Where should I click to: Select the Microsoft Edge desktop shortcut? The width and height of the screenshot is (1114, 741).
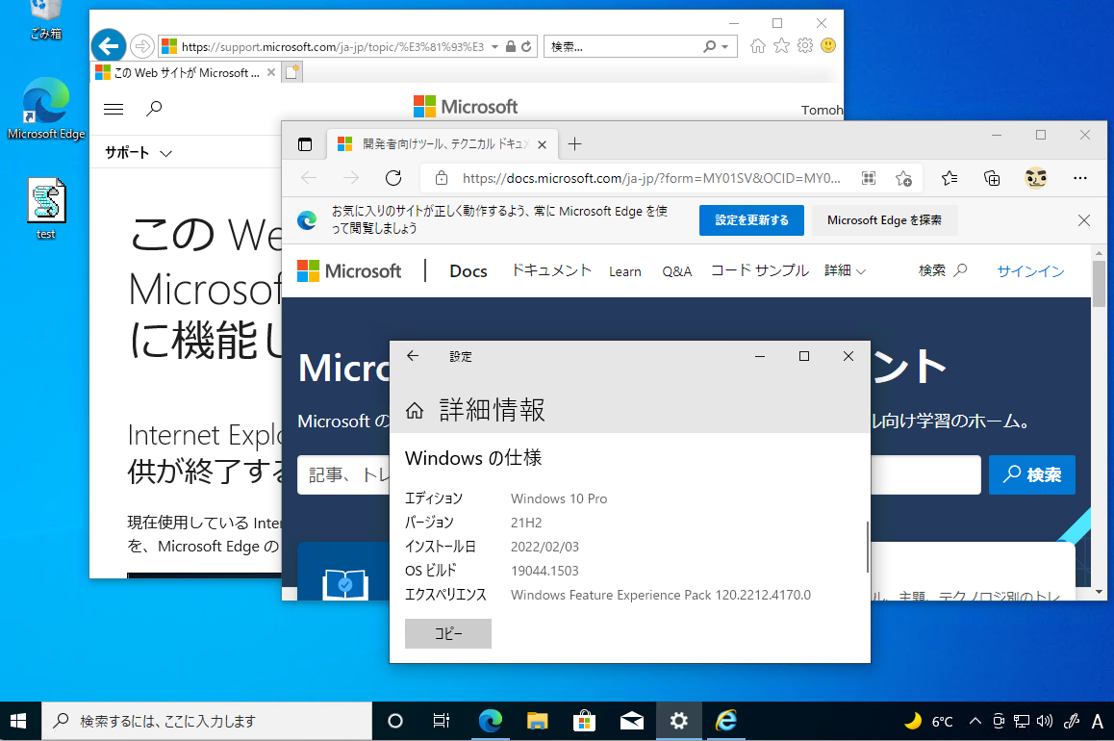tap(46, 109)
